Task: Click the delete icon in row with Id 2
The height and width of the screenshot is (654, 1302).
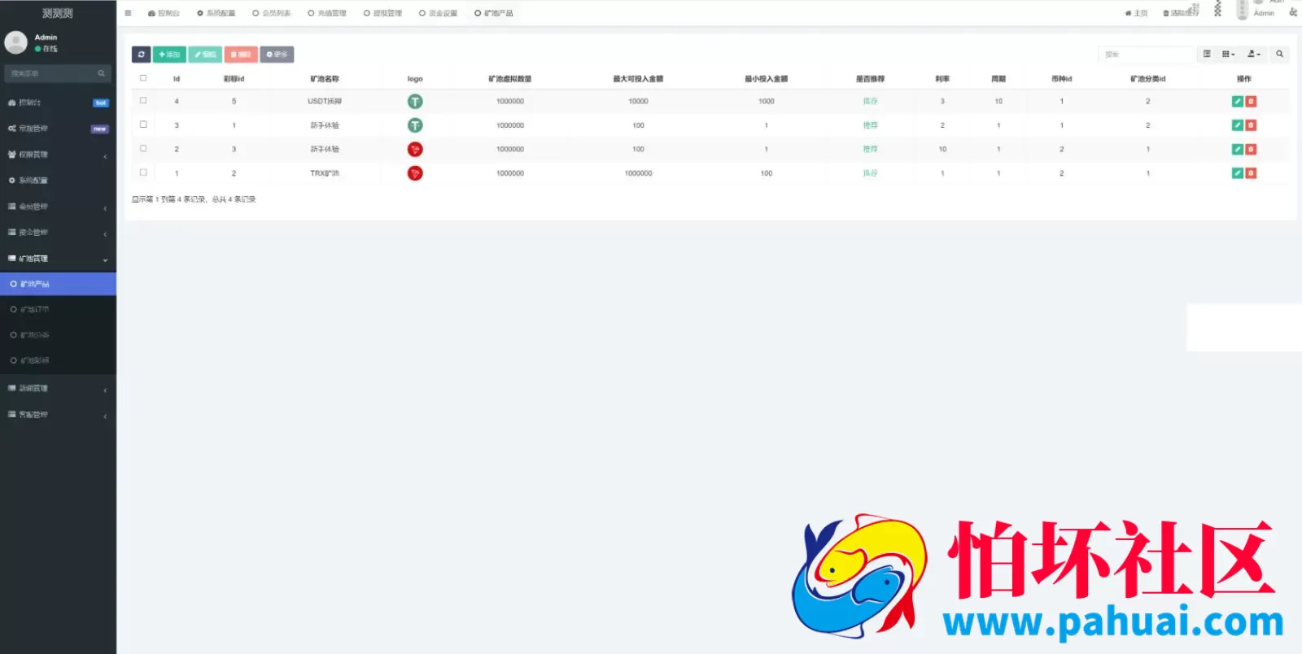Action: (x=1251, y=150)
